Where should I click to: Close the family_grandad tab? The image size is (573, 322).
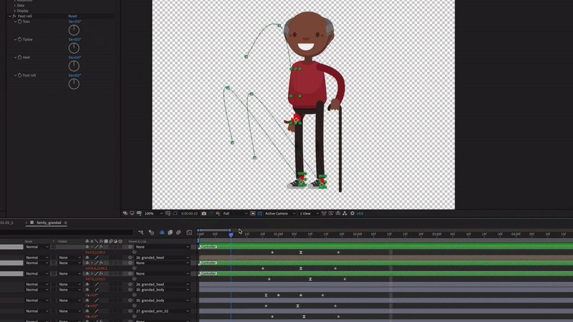(x=27, y=223)
